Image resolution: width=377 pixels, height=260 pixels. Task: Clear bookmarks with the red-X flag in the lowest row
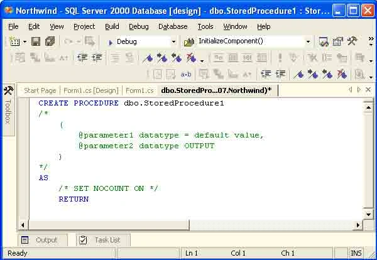click(342, 75)
